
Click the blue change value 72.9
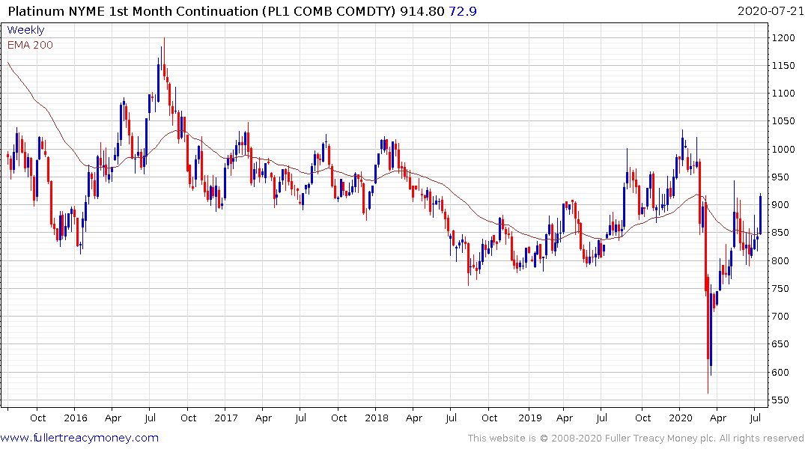(x=463, y=11)
